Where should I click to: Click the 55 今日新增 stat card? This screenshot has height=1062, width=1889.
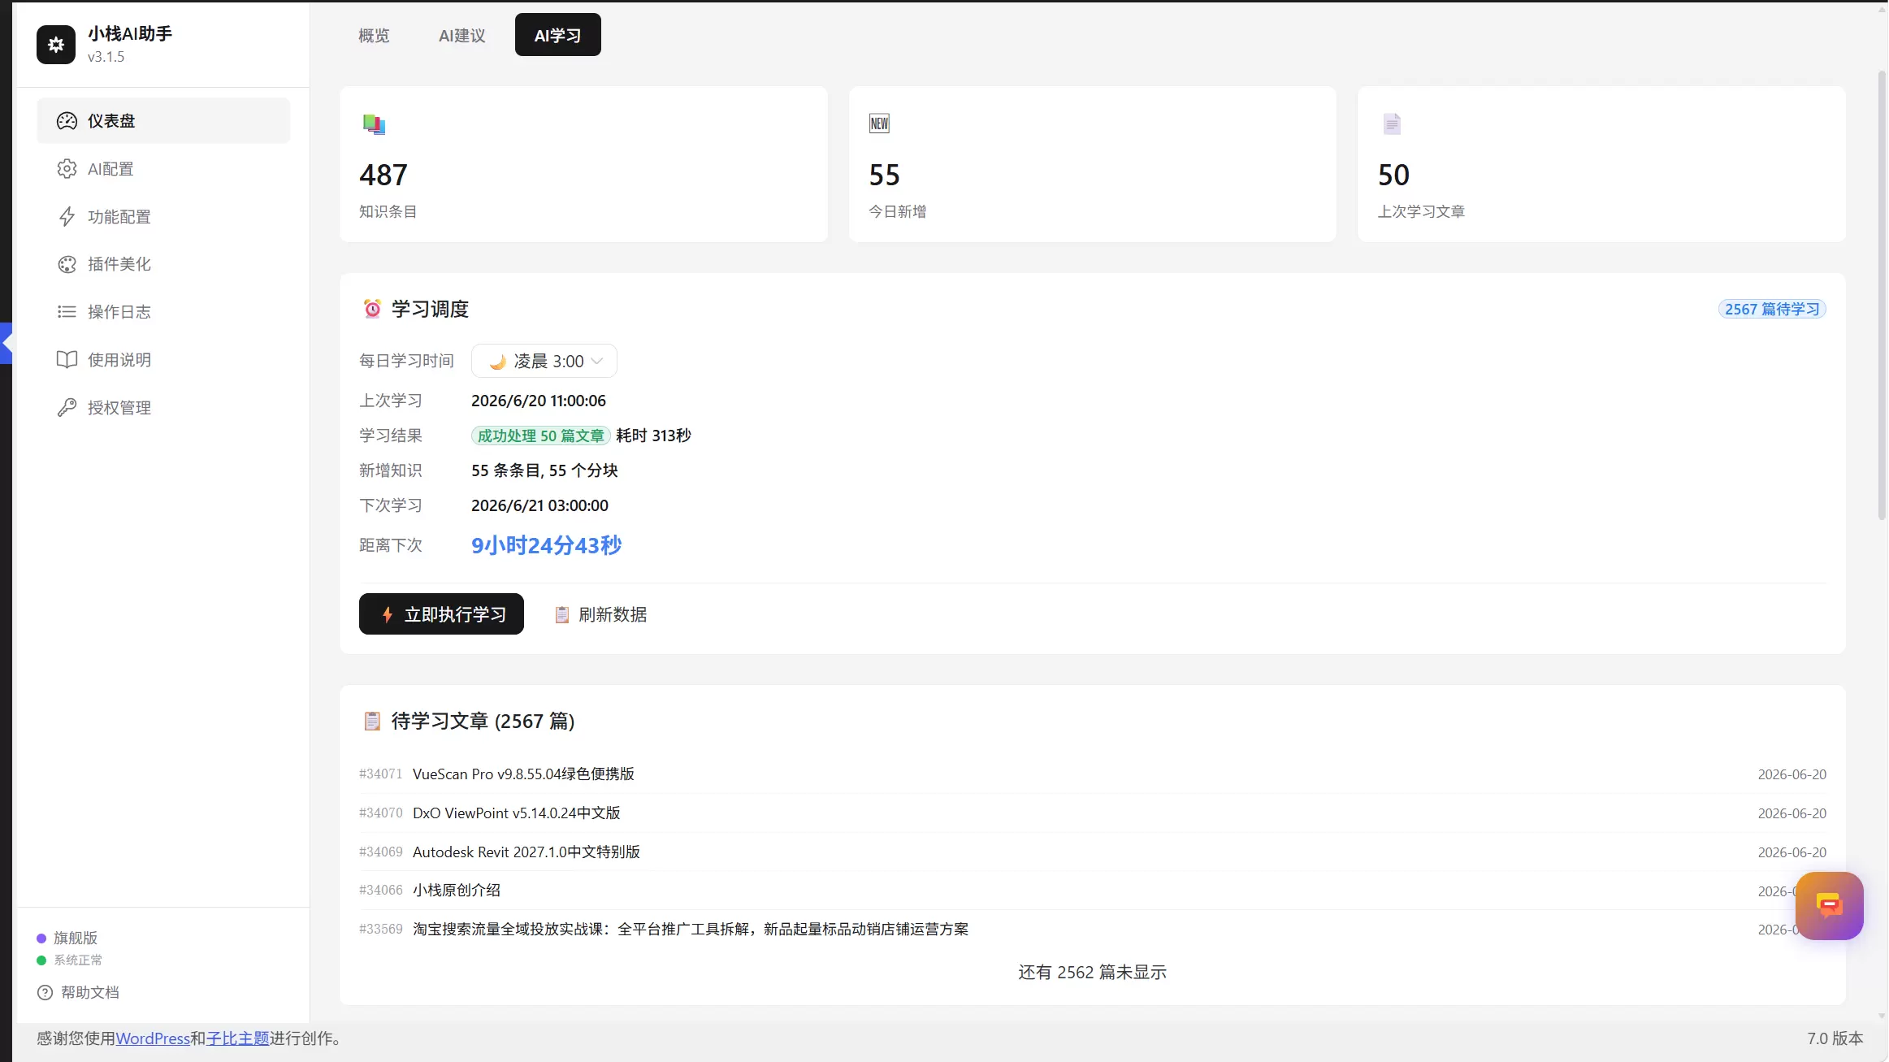(x=1093, y=164)
